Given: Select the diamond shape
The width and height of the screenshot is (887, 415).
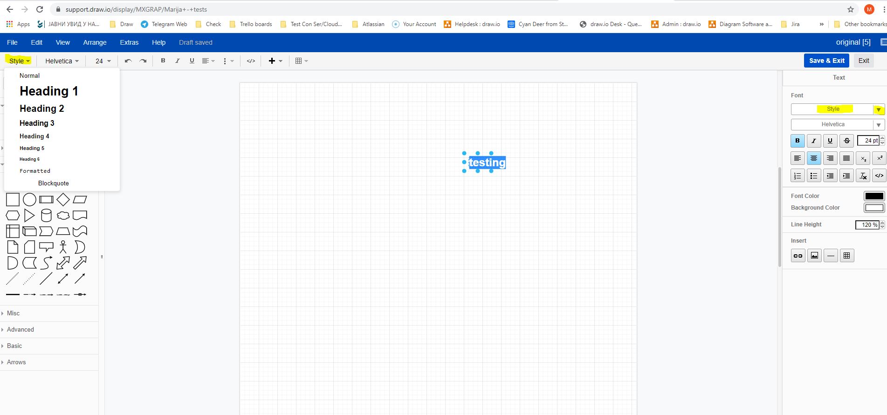Looking at the screenshot, I should [x=63, y=199].
